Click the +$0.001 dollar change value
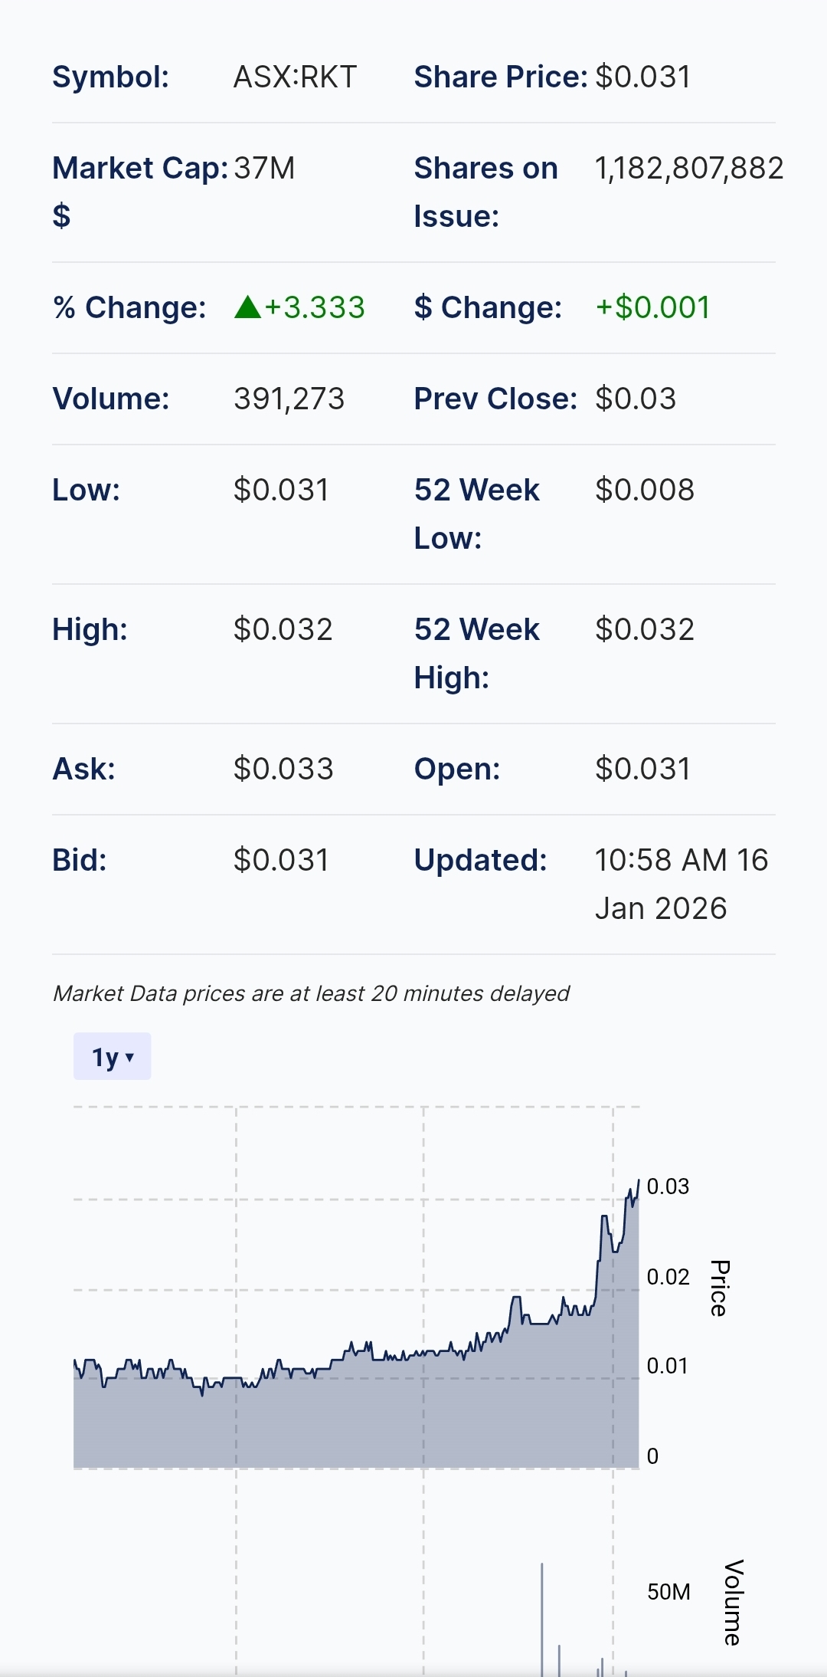This screenshot has height=1677, width=827. [652, 307]
